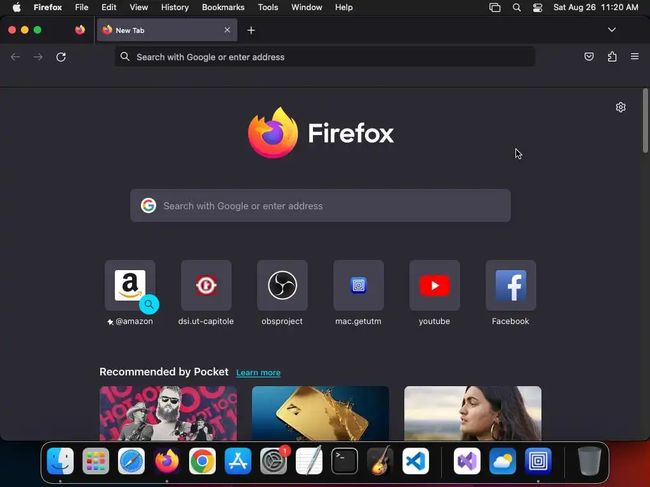Open App Store from the Dock
Viewport: 650px width, 487px height.
(238, 461)
